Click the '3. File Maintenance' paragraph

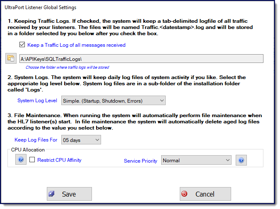tap(135, 122)
